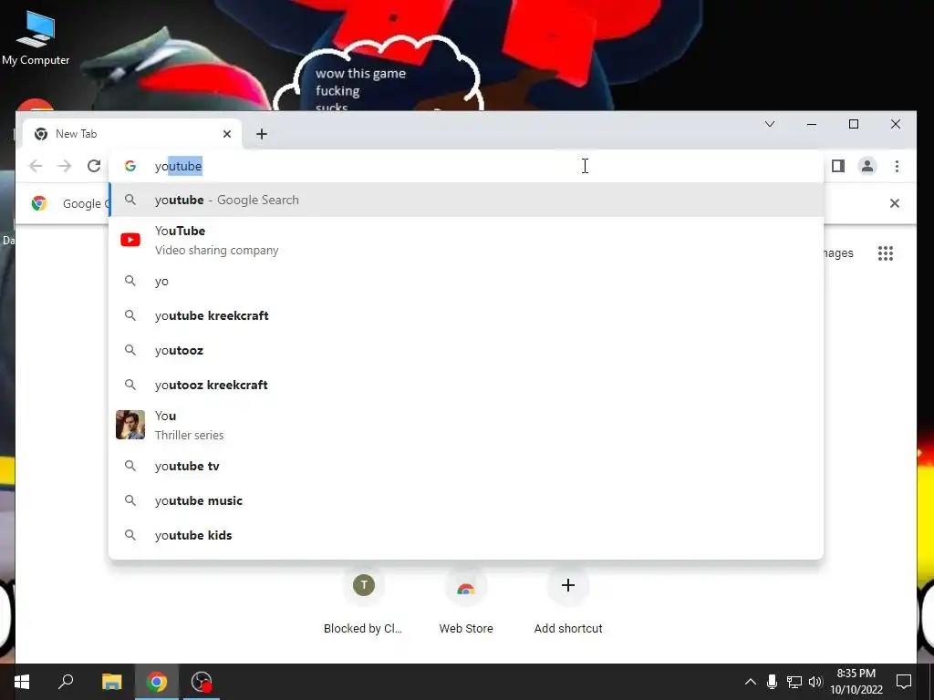Open the Chrome three-dot menu

[x=897, y=166]
